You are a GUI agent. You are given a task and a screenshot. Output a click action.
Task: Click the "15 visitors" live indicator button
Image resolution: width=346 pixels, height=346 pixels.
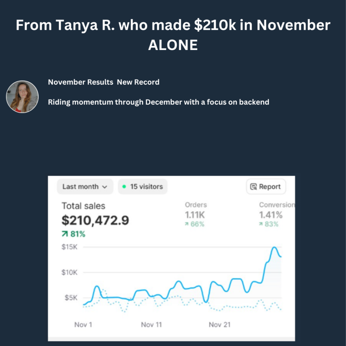143,187
